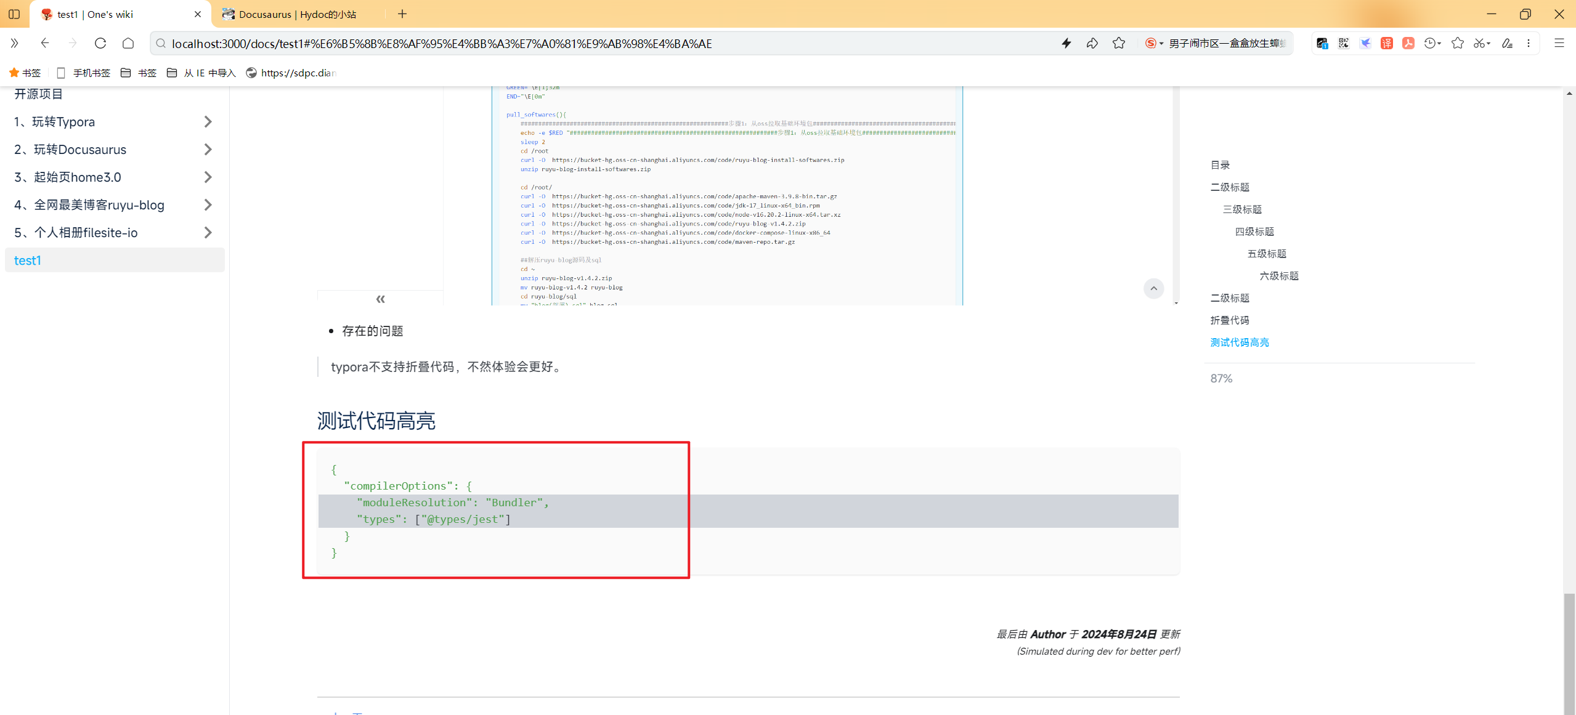Open the Sogou search engine dropdown

[1154, 43]
